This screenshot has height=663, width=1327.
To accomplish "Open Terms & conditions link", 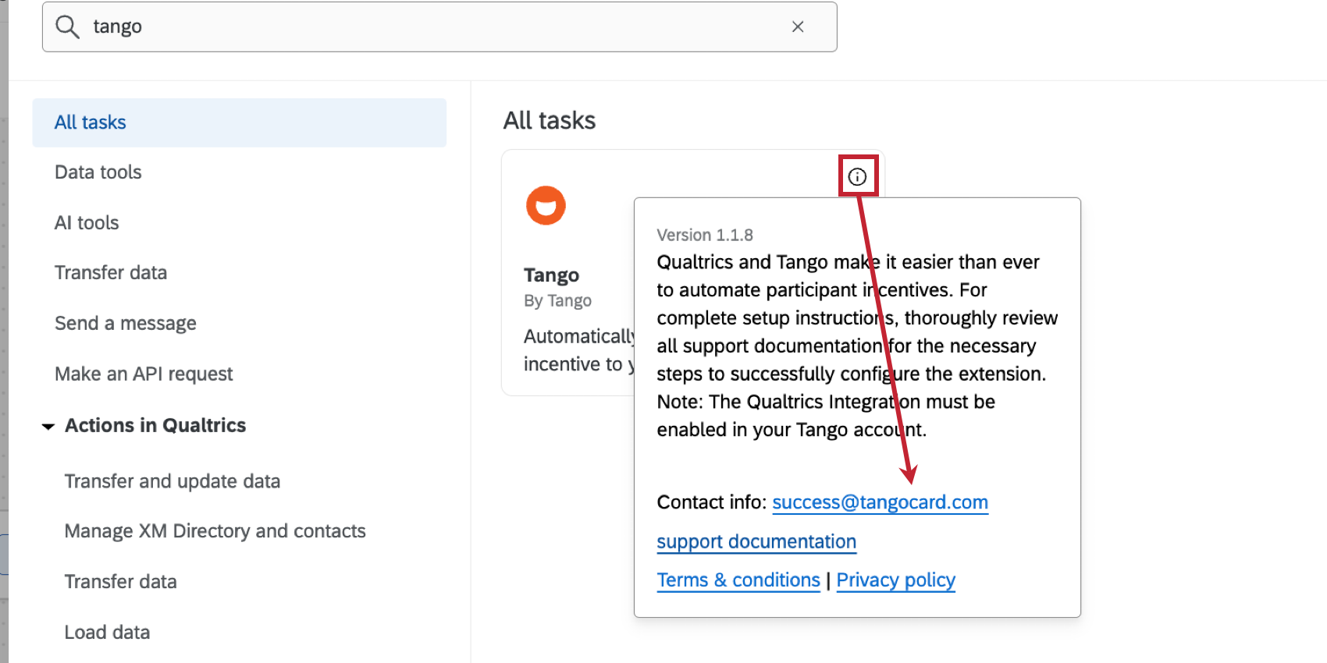I will [738, 580].
